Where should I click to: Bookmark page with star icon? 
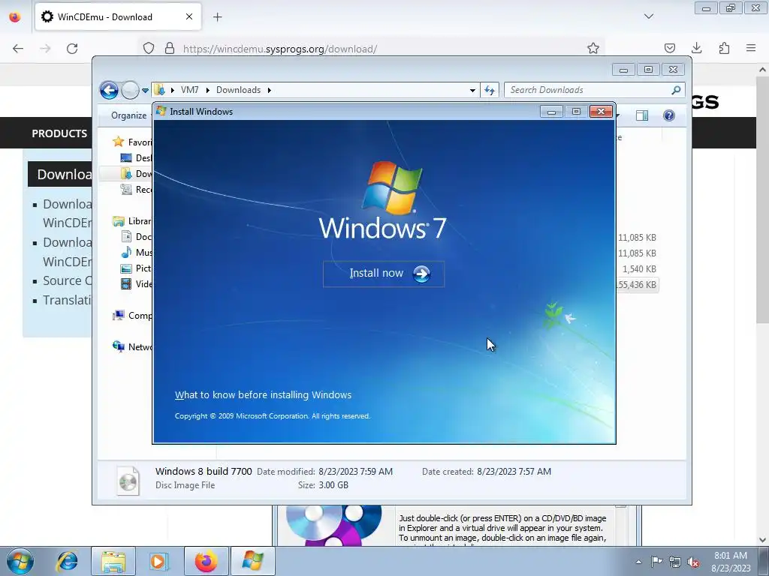point(593,49)
